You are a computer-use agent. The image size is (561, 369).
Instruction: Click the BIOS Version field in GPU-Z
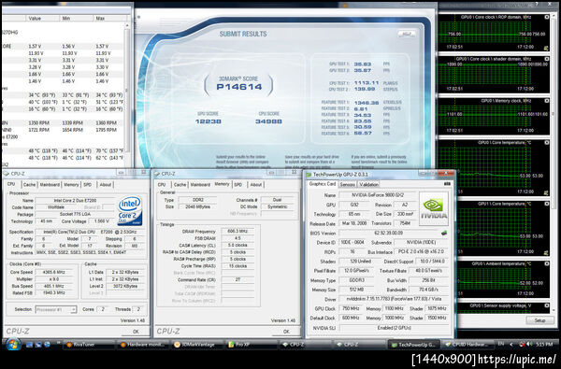(x=388, y=233)
